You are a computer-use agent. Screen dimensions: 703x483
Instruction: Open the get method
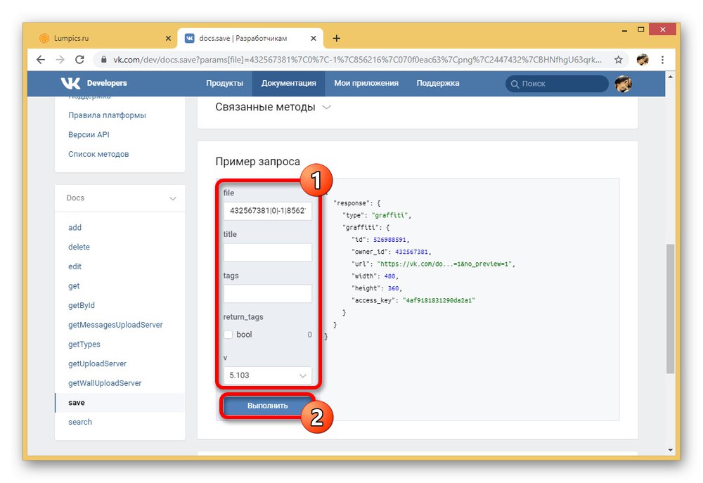click(74, 286)
